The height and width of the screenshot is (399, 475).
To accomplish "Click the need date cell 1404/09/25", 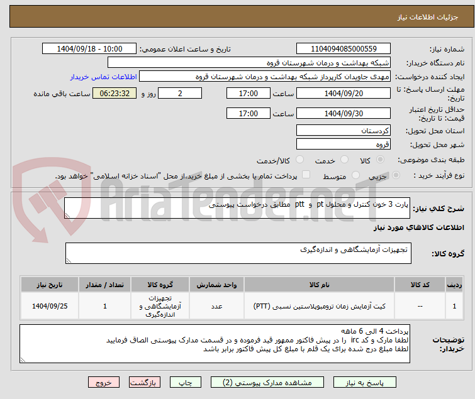I will [50, 306].
